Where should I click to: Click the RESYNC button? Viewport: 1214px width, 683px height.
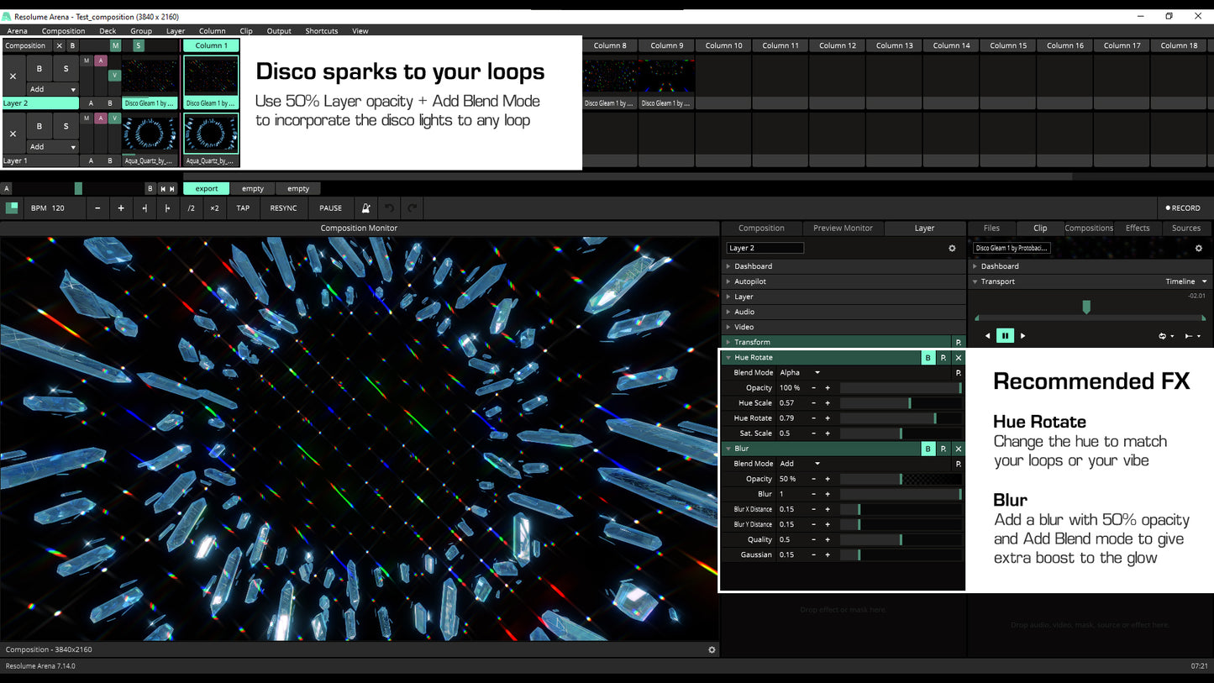[283, 208]
